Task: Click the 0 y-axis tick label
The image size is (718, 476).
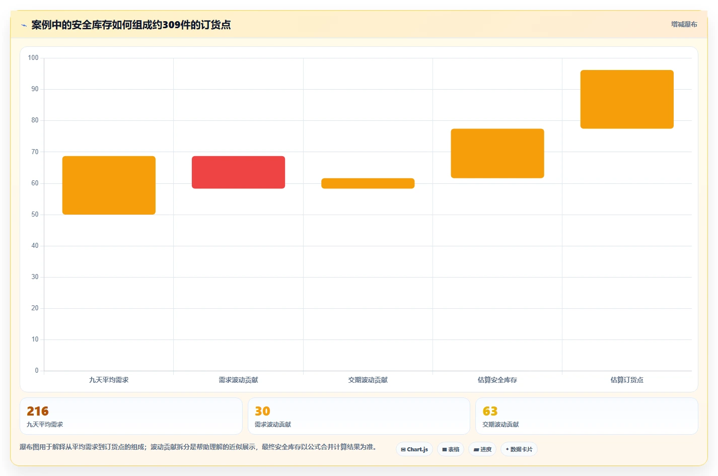Action: click(37, 371)
